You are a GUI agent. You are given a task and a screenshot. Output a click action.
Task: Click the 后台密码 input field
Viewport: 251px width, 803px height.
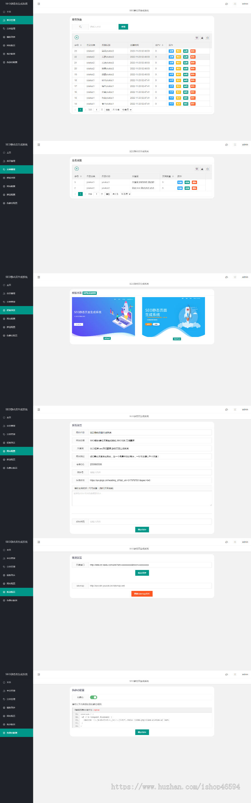[150, 521]
